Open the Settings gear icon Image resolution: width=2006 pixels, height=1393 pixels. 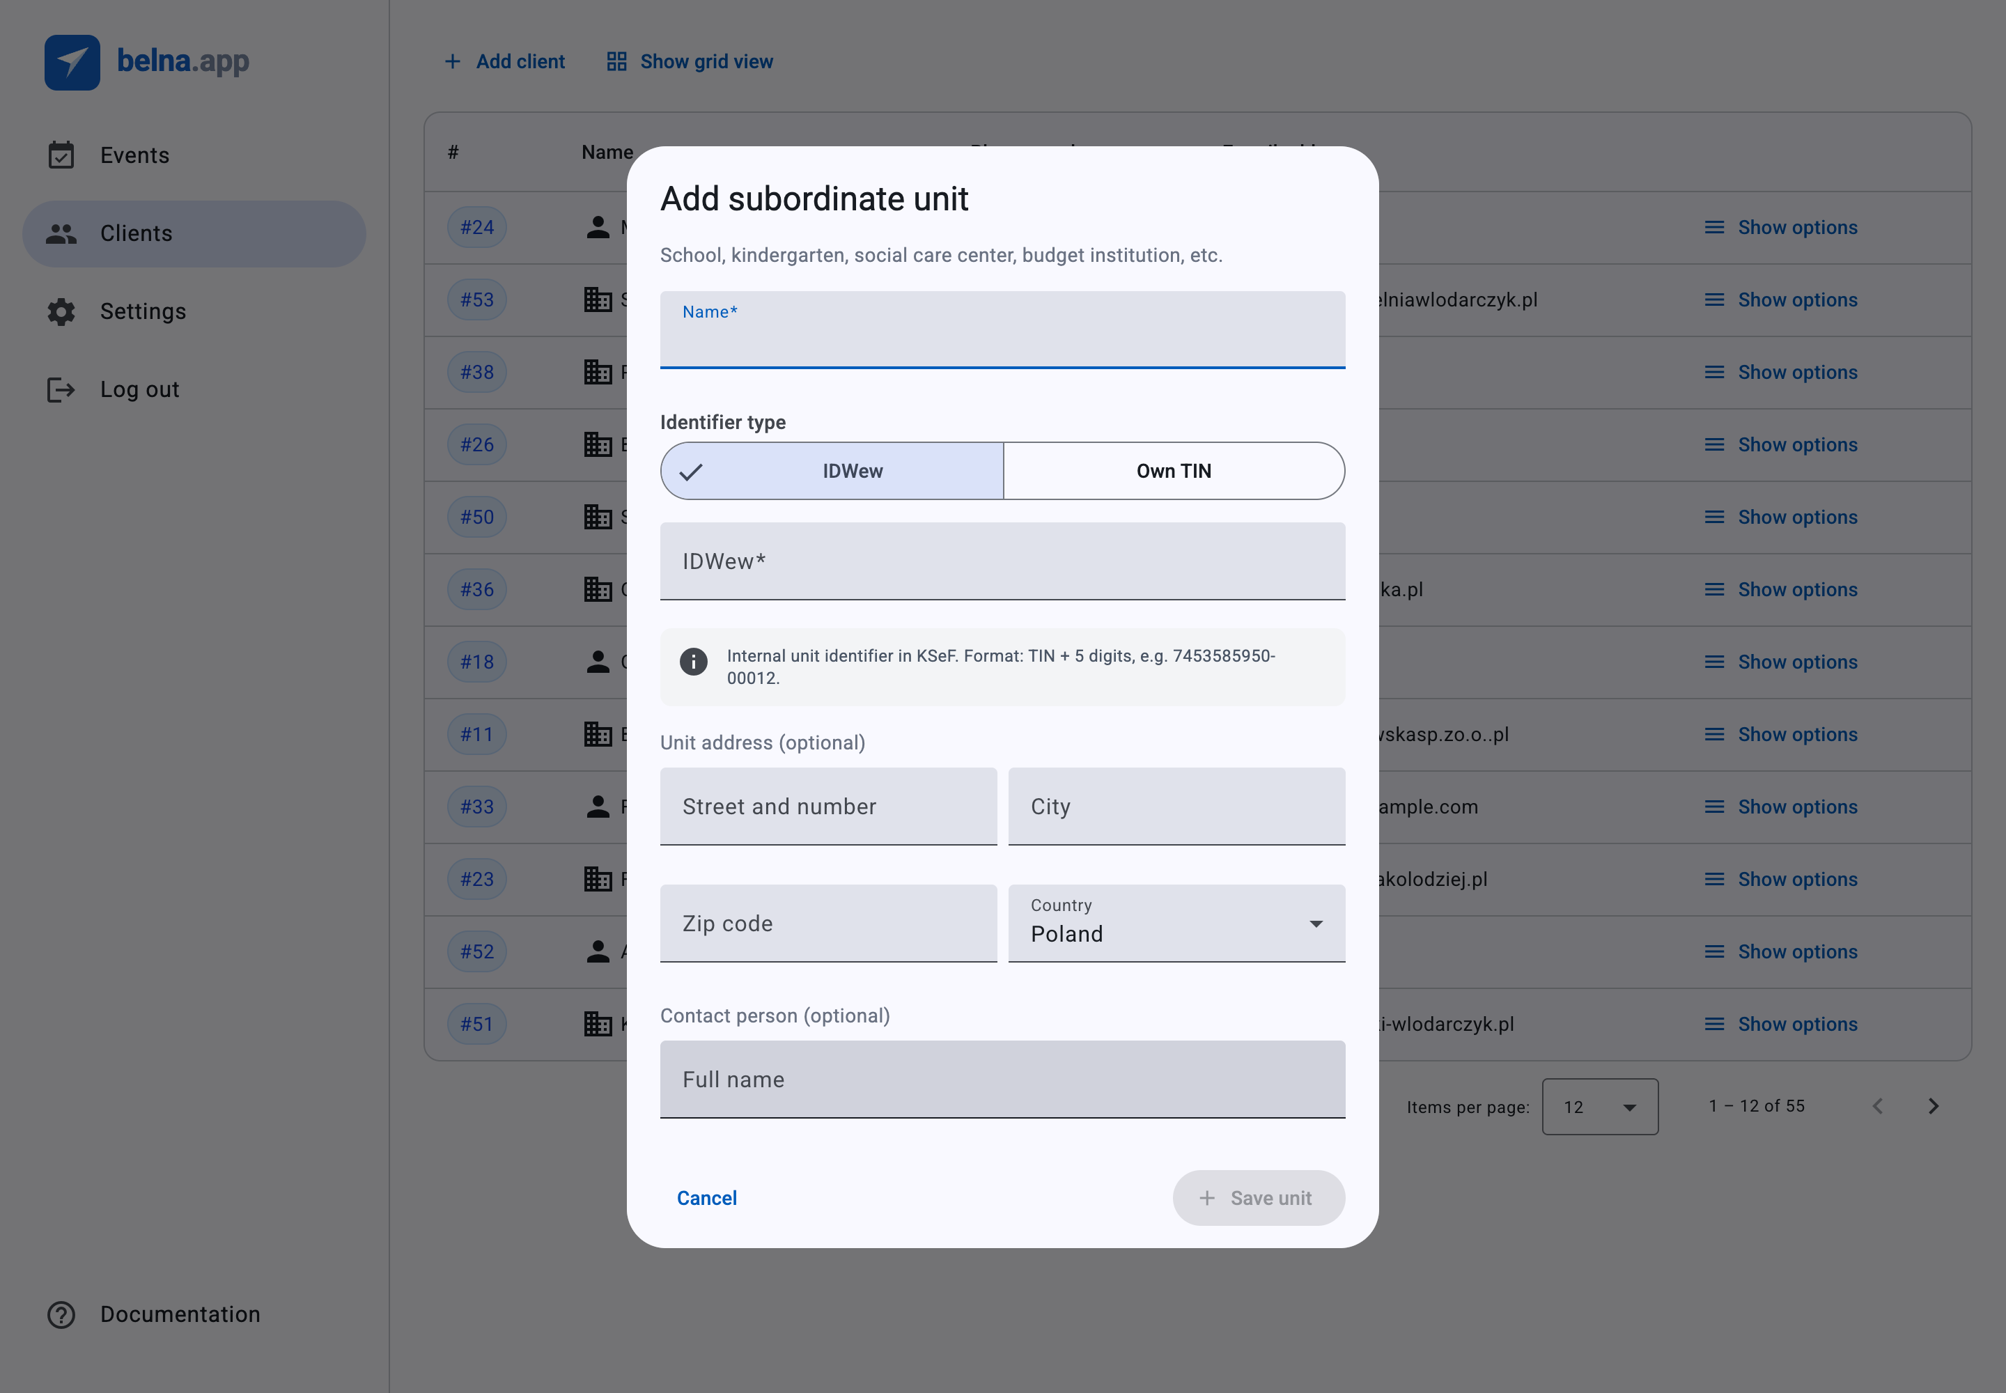[61, 311]
